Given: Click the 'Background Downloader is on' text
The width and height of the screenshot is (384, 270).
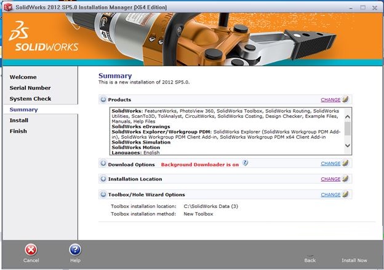Looking at the screenshot, I should pyautogui.click(x=200, y=164).
